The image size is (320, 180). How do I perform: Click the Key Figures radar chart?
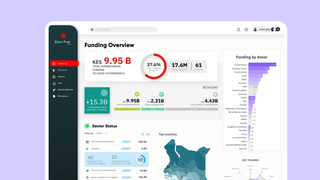250,172
